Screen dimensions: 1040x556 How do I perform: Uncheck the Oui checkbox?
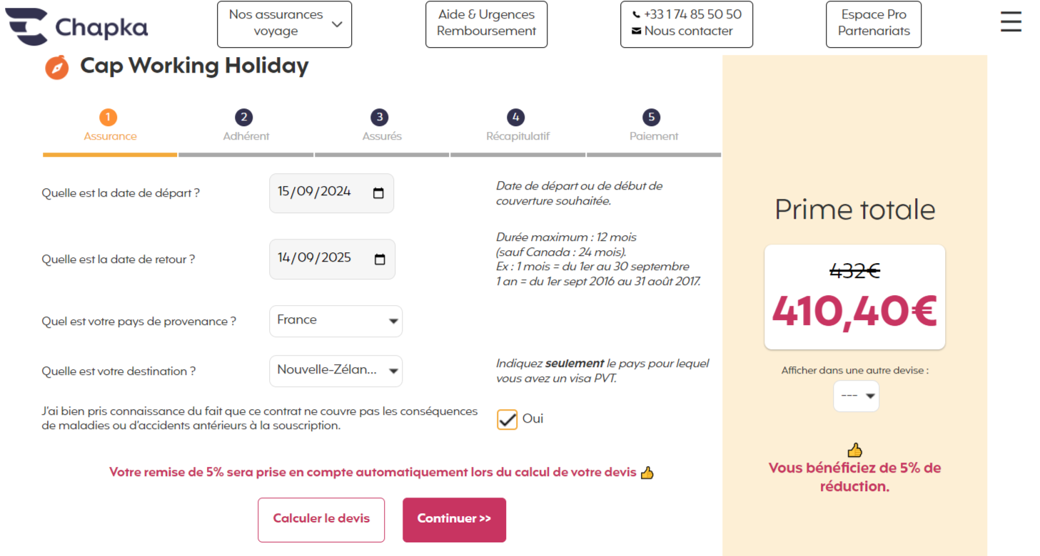click(508, 420)
